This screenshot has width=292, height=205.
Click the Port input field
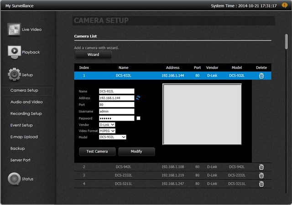pyautogui.click(x=117, y=104)
